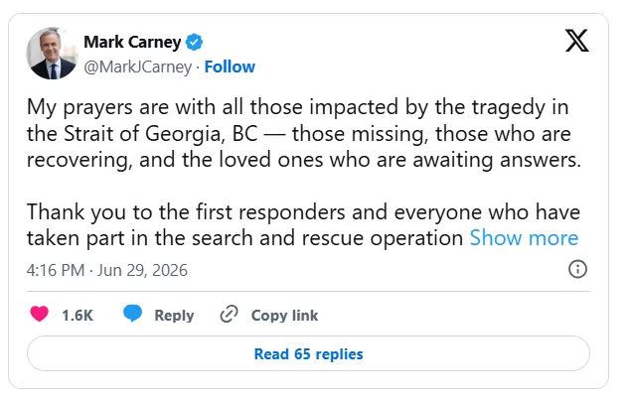Expand the tweet with Show more
Image resolution: width=626 pixels, height=402 pixels.
[x=524, y=238]
